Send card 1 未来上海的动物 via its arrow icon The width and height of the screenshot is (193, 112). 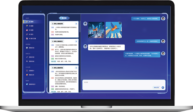coord(76,24)
